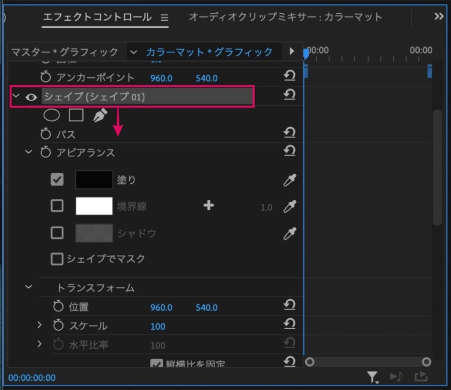This screenshot has height=390, width=451.
Task: Select マスター * グラフィック clip tab
Action: tap(65, 52)
